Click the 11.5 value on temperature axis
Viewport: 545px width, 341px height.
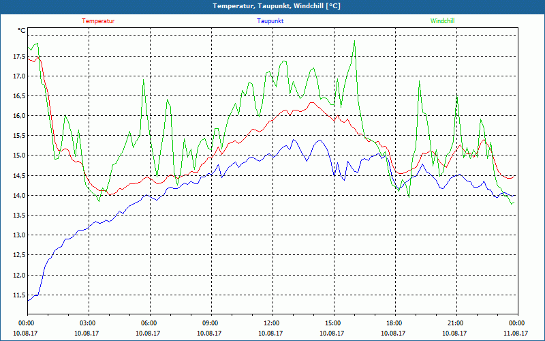point(19,295)
